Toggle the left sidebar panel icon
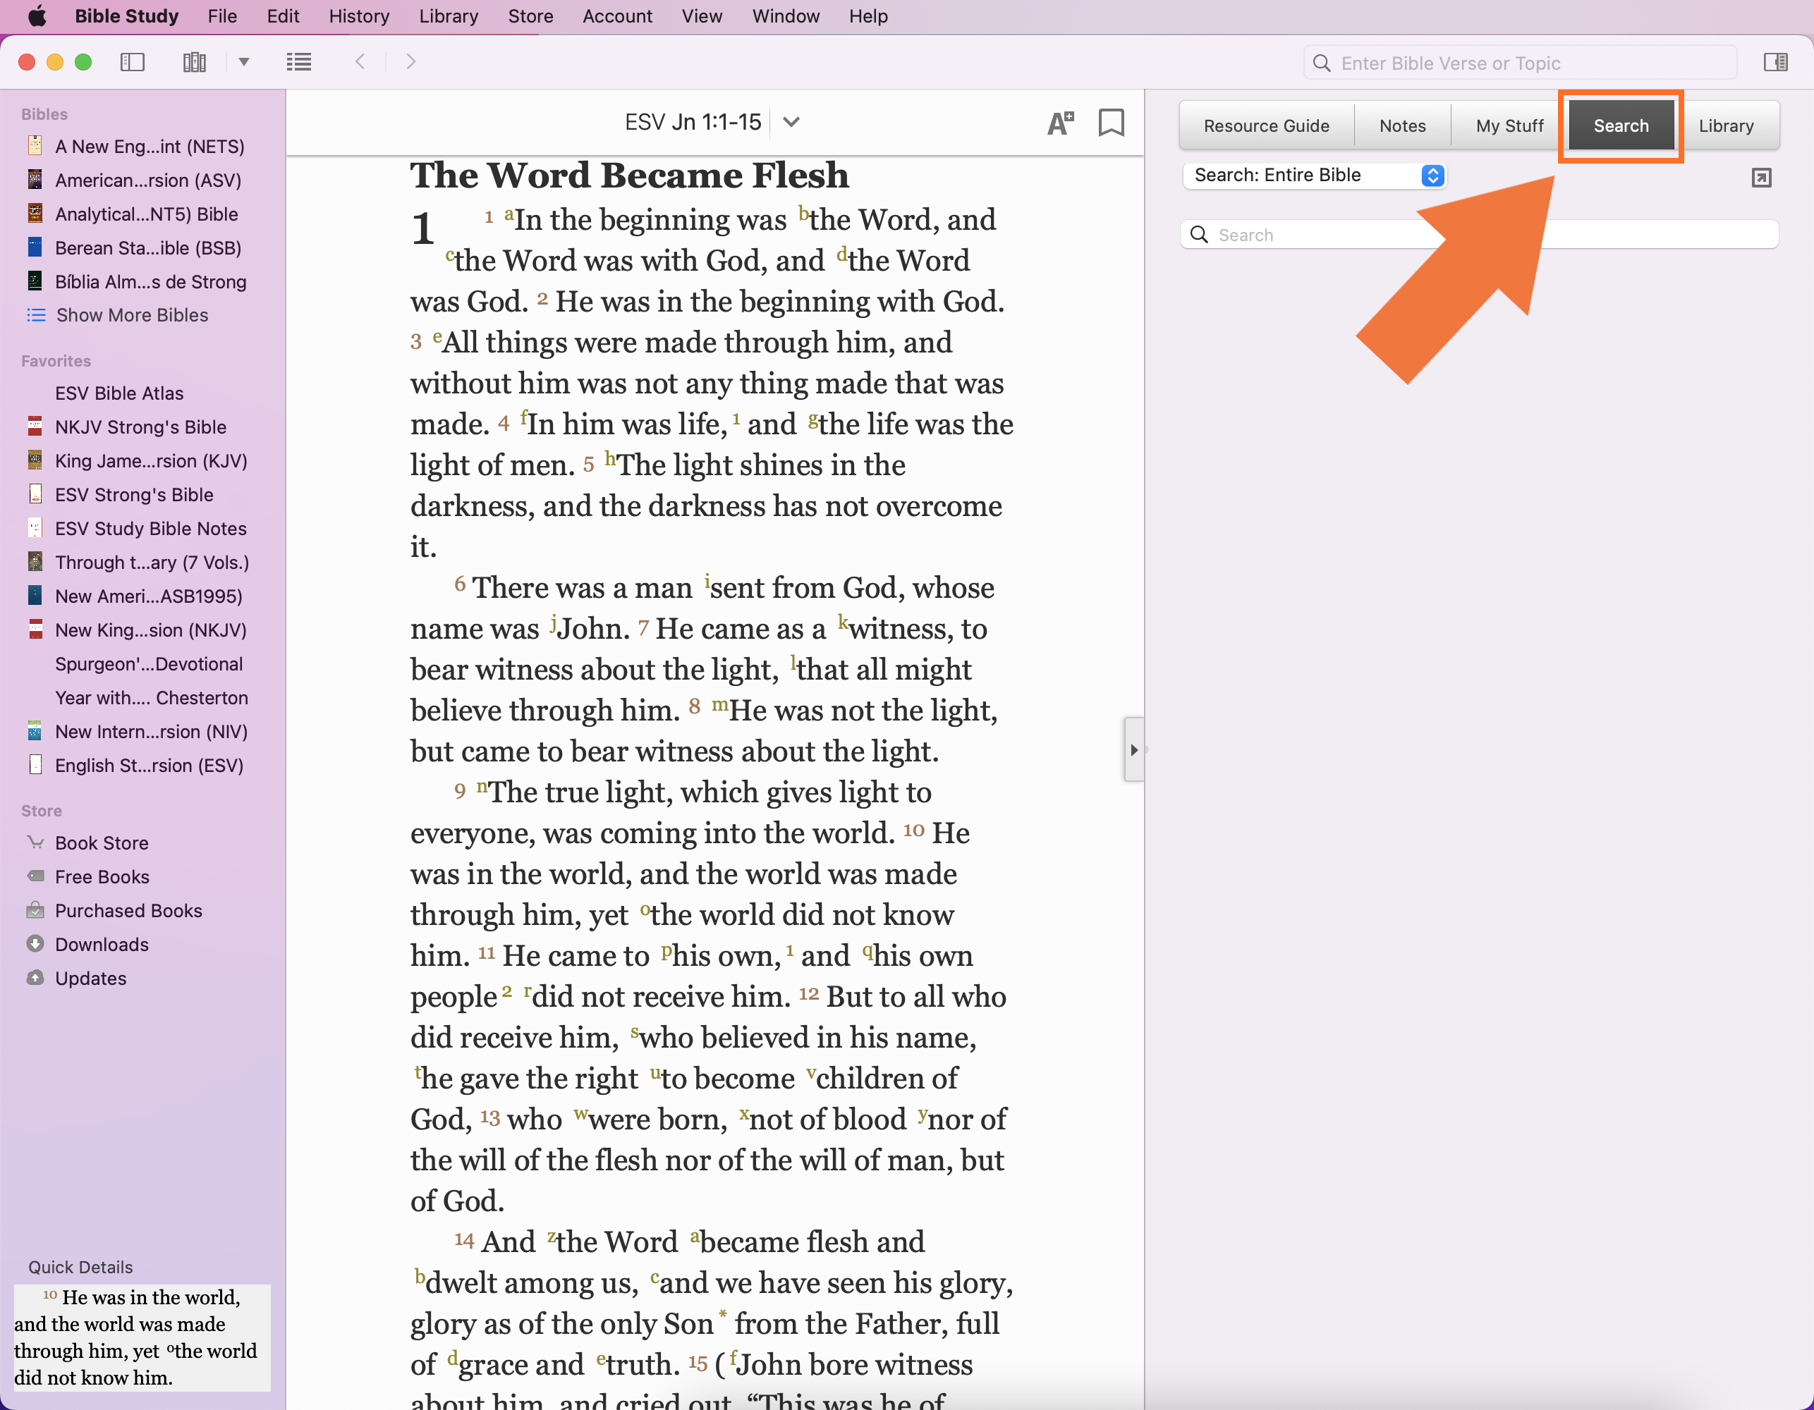 point(132,62)
